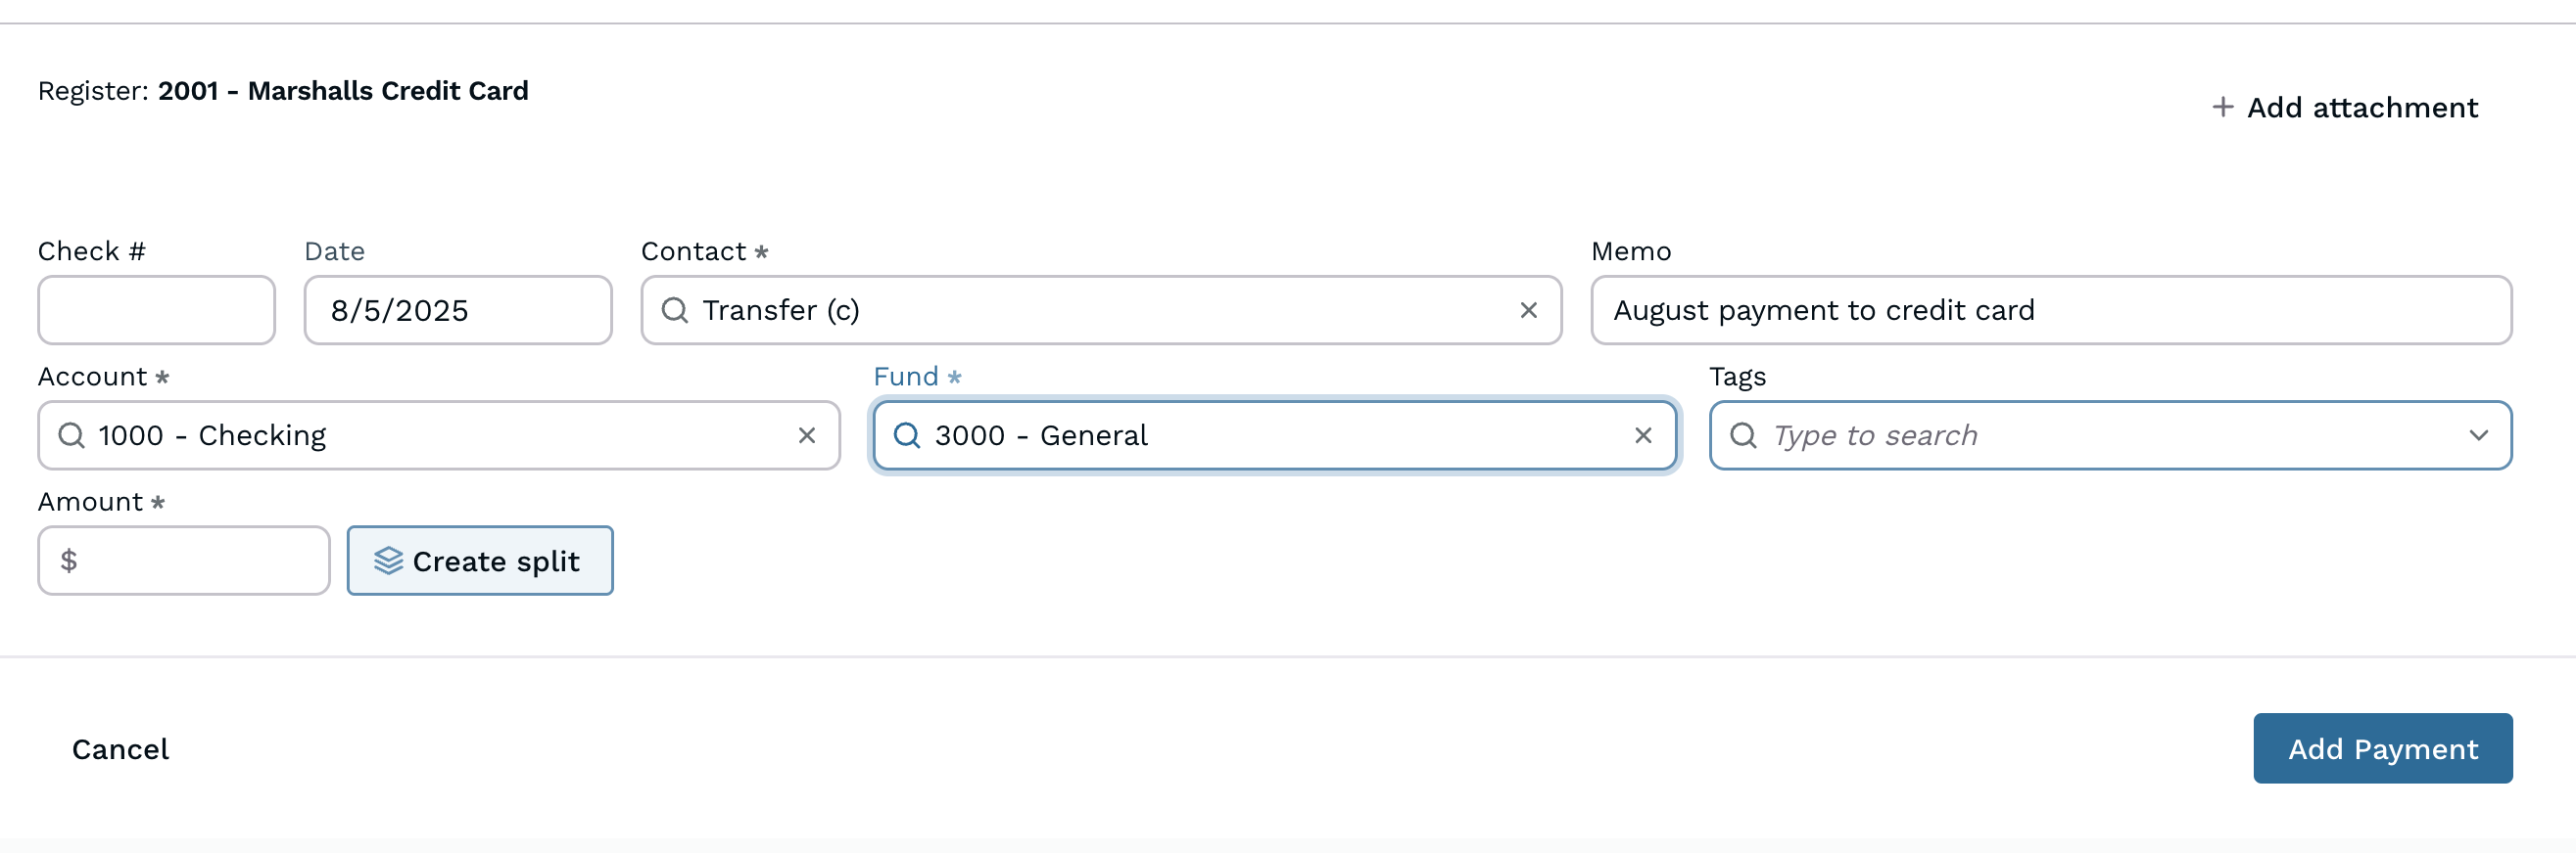Click the plus icon for Add attachment
The image size is (2576, 853).
(2222, 107)
